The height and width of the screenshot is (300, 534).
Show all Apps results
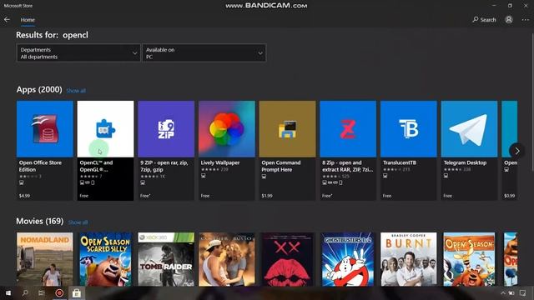pos(76,91)
